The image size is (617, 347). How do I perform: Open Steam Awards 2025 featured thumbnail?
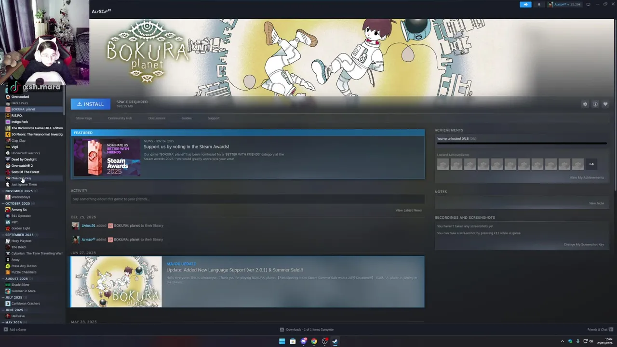click(107, 158)
